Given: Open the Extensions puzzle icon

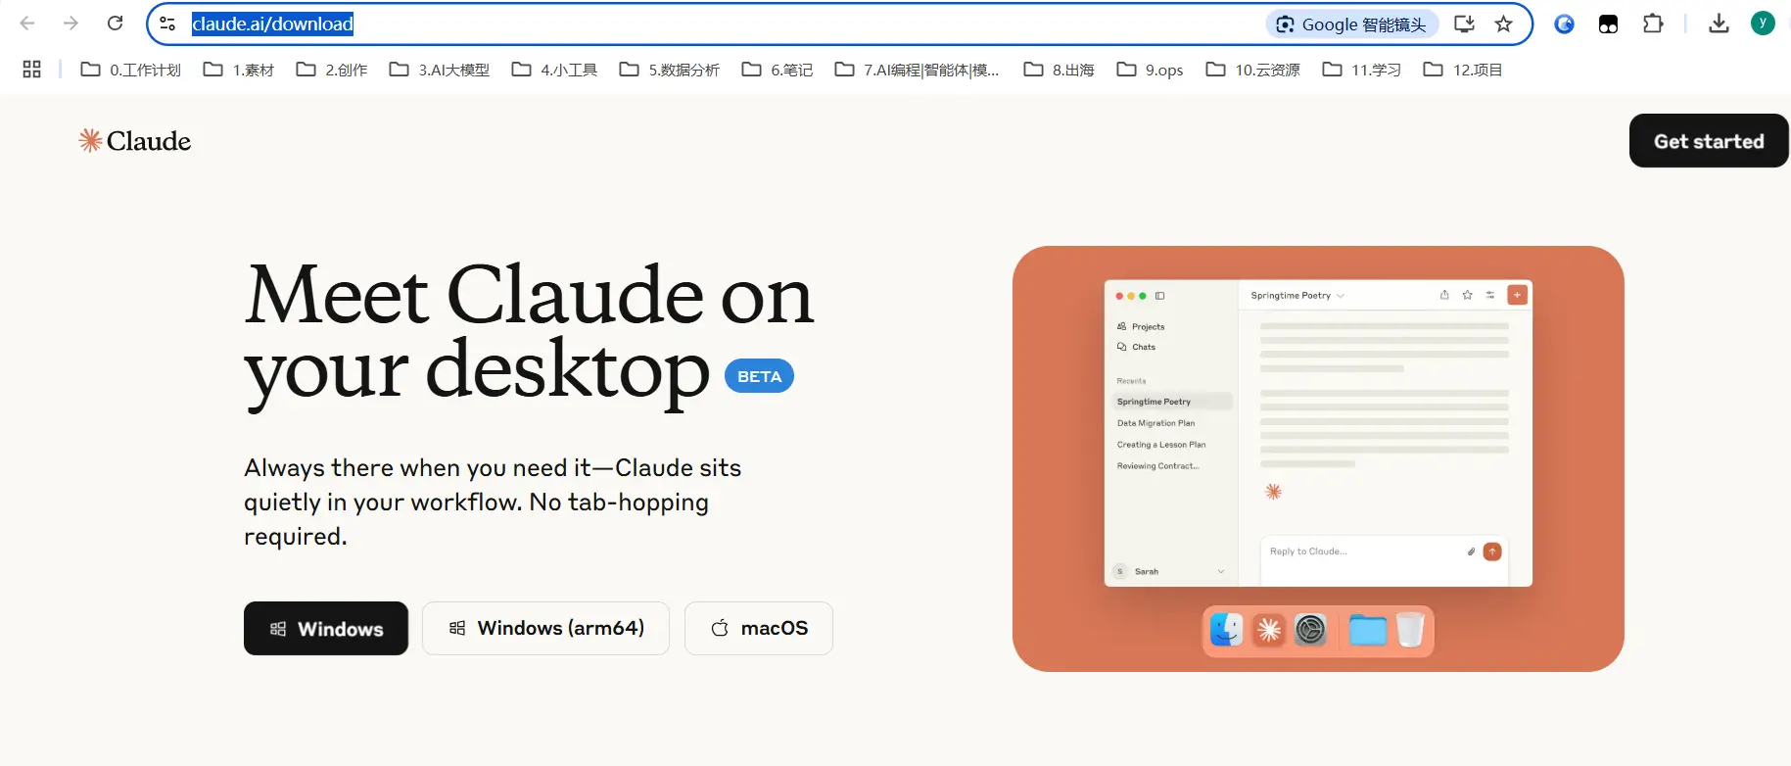Looking at the screenshot, I should pos(1653,24).
